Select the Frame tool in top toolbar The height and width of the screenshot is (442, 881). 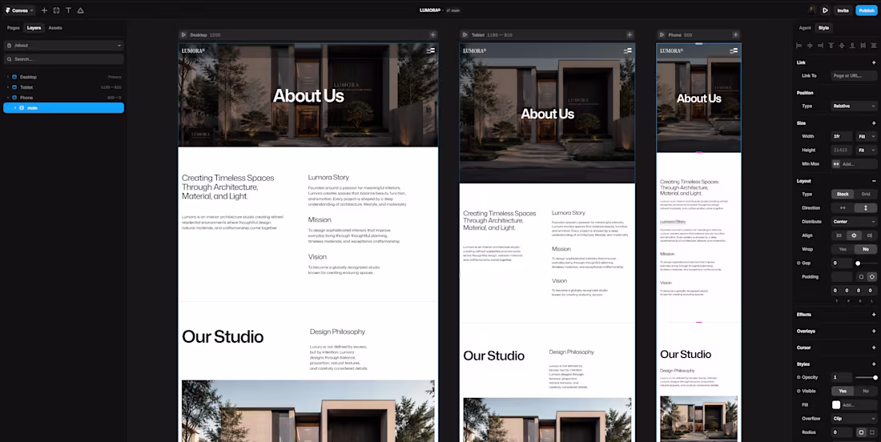coord(56,10)
